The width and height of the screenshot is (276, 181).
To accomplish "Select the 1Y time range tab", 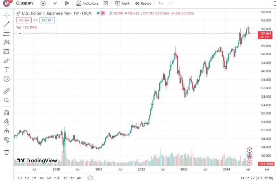I will point(65,178).
